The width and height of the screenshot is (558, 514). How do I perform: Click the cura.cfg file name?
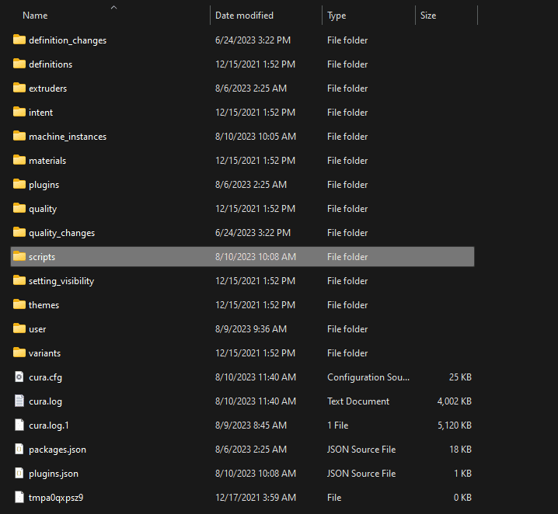tap(45, 377)
